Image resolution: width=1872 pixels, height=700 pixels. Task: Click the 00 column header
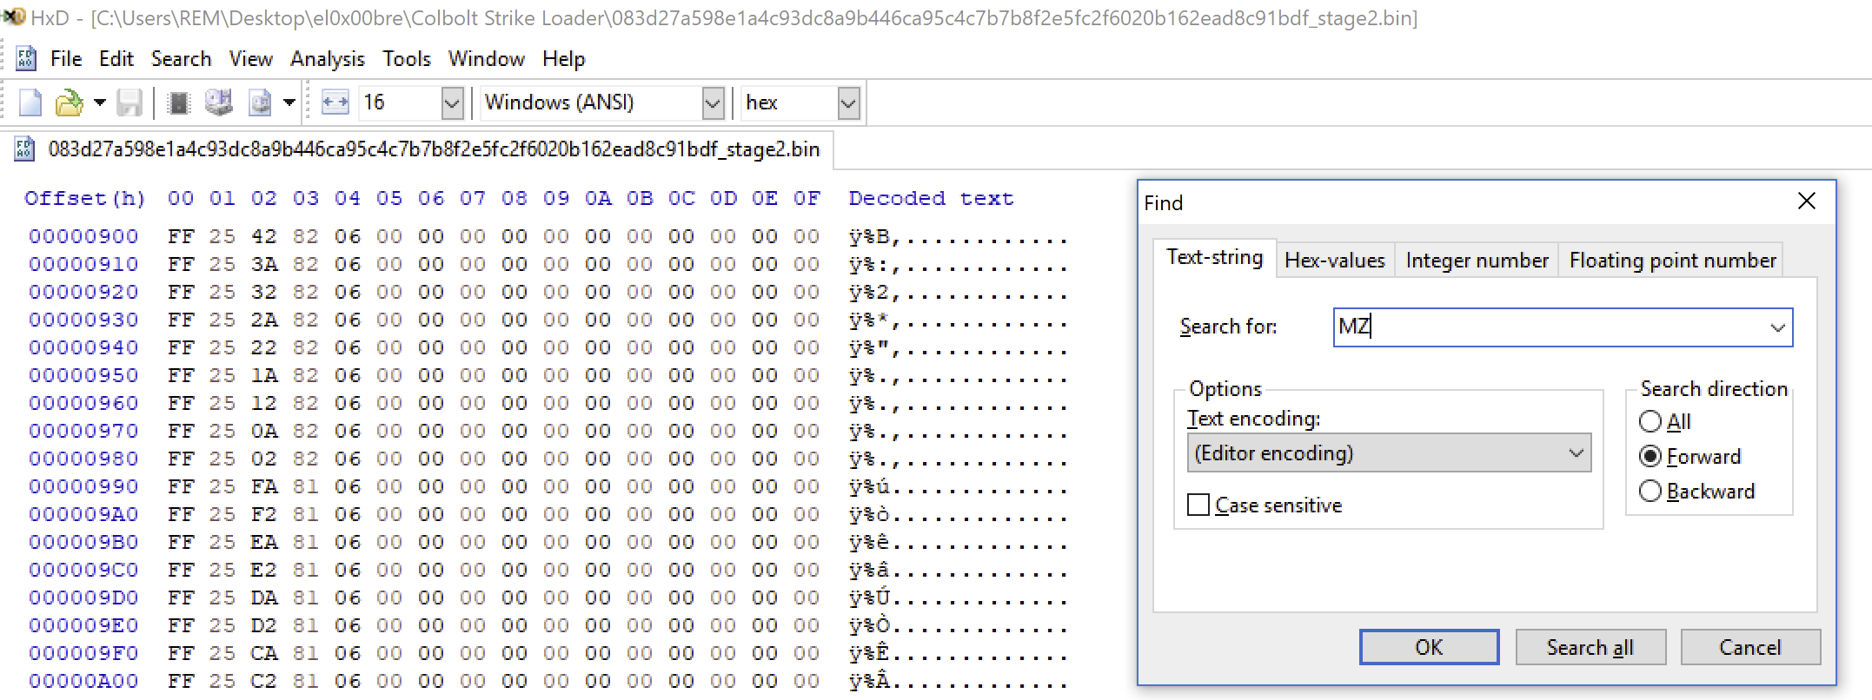coord(180,199)
